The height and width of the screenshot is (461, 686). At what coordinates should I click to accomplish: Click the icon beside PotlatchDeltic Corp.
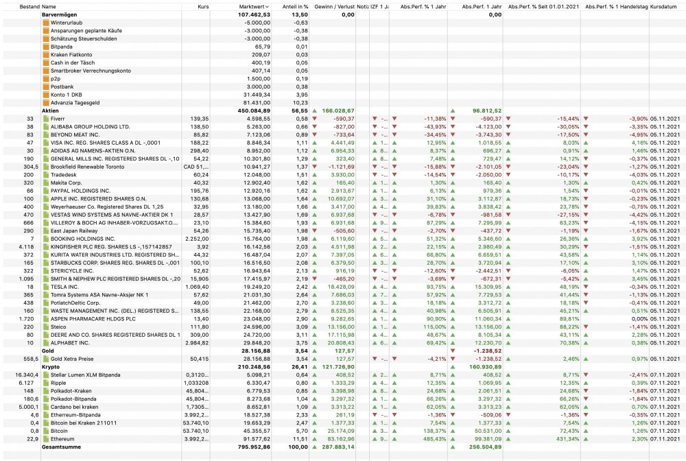[x=46, y=303]
